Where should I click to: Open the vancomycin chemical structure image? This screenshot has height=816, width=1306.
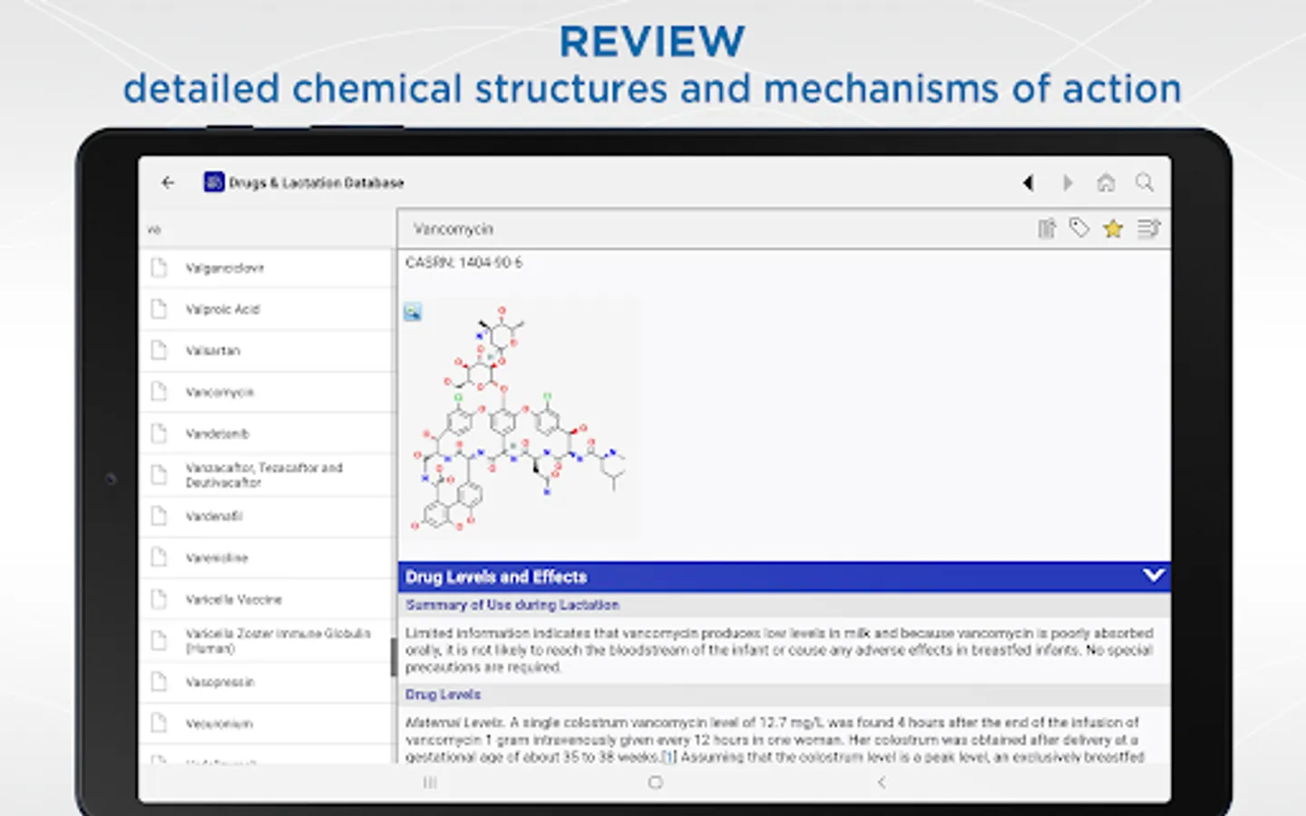tap(520, 418)
